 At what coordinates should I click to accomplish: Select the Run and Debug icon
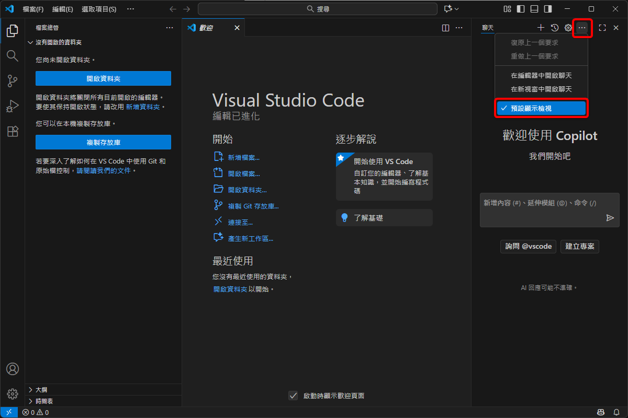[x=12, y=106]
